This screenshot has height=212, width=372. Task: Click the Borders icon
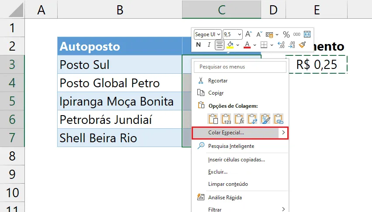pyautogui.click(x=264, y=44)
